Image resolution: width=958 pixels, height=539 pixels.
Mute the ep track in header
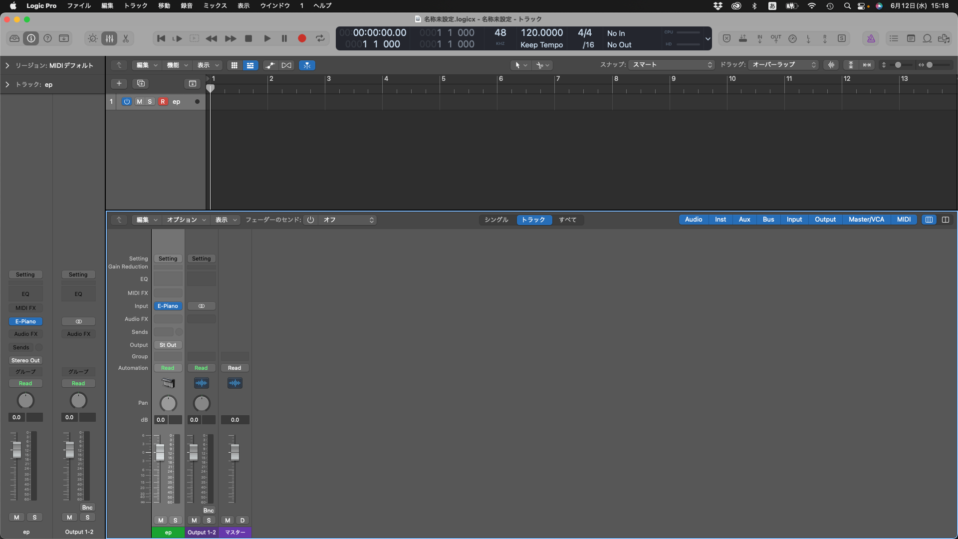(x=139, y=101)
